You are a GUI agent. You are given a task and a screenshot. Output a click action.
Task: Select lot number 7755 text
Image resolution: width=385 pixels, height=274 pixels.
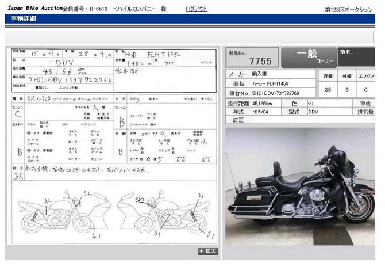(260, 61)
